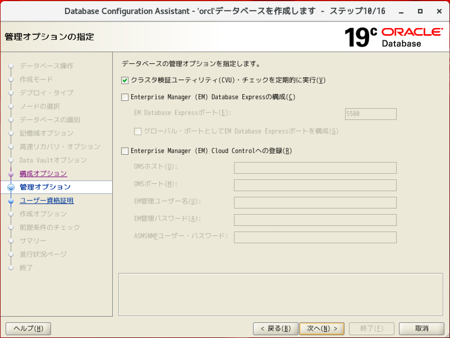Click the 進行状況ページ step in sidebar

pos(43,254)
